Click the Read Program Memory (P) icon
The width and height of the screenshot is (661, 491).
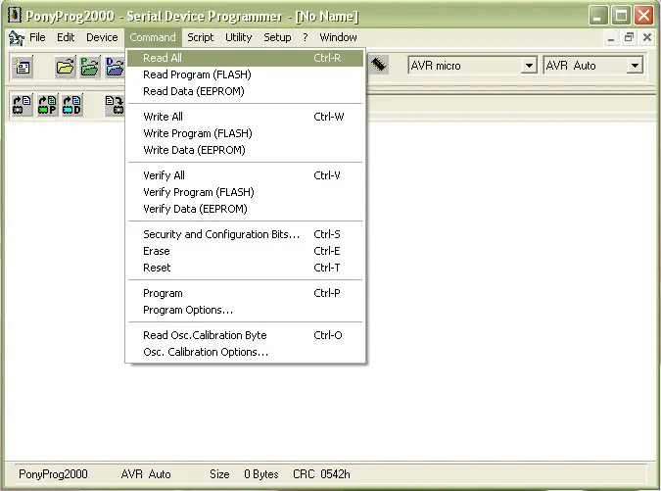47,105
